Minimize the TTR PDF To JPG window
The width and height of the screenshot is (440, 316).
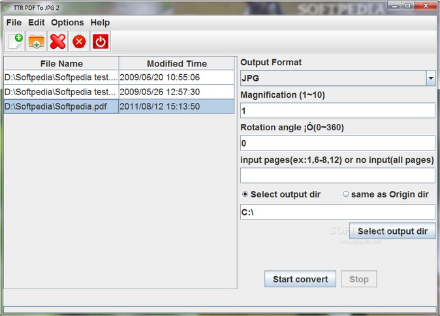394,6
